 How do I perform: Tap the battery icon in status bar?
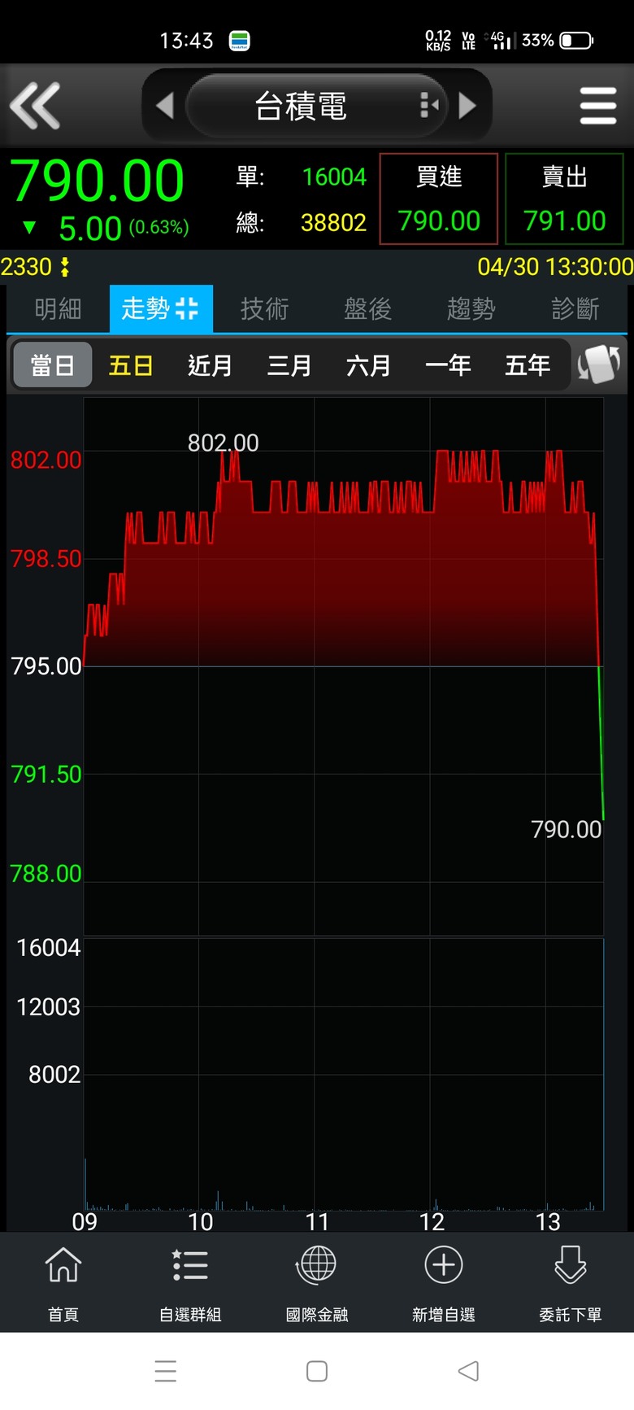pyautogui.click(x=576, y=40)
